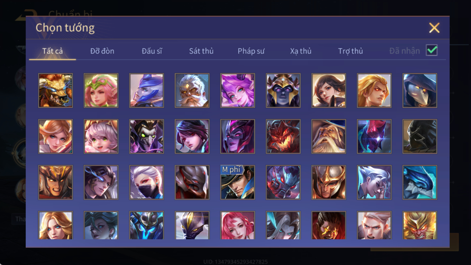The width and height of the screenshot is (471, 265).
Task: Choose the wizard with blue pointed hat
Action: [329, 137]
